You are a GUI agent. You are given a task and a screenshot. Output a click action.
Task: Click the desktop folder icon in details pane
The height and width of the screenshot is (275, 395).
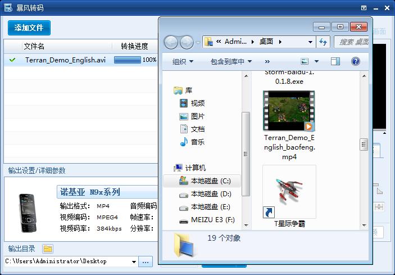coord(184,245)
